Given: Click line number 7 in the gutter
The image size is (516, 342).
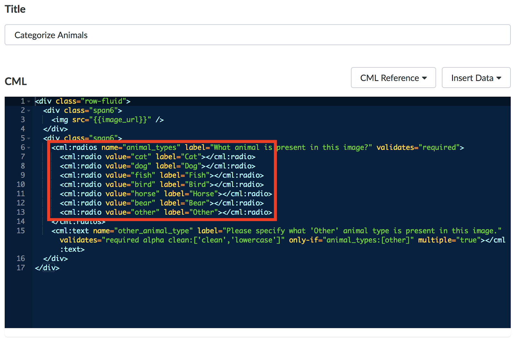Looking at the screenshot, I should coord(23,157).
